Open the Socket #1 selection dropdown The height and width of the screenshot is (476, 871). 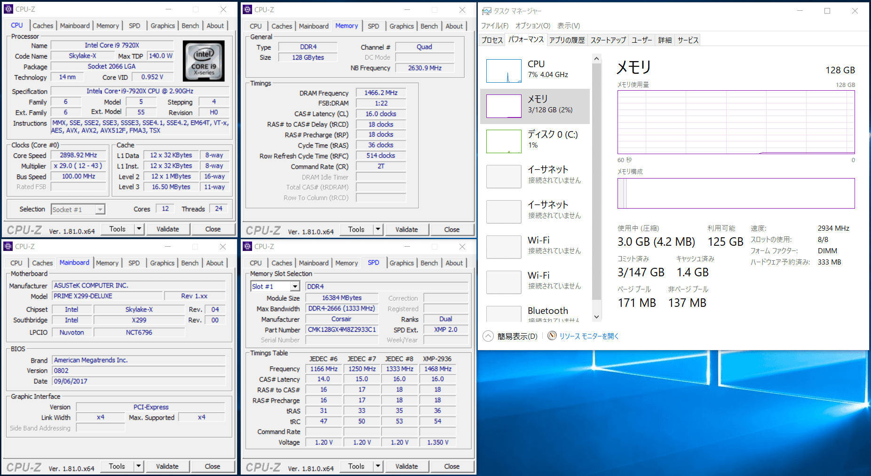tap(100, 210)
